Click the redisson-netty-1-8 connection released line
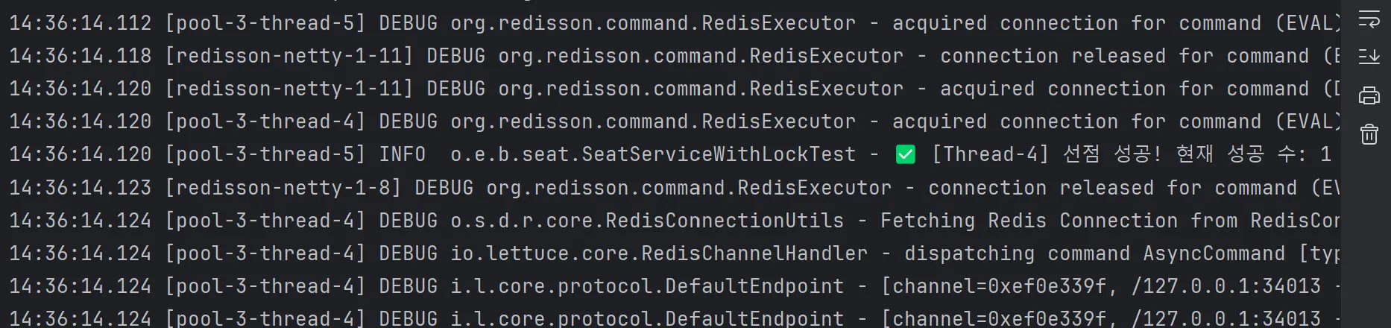1391x328 pixels. (x=674, y=188)
